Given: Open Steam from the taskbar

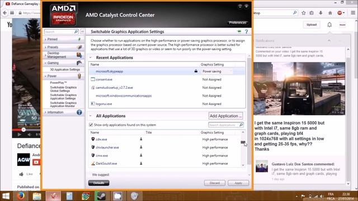Looking at the screenshot, I should pos(102,196).
